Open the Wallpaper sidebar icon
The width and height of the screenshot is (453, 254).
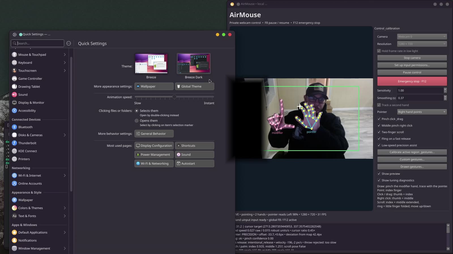14,200
